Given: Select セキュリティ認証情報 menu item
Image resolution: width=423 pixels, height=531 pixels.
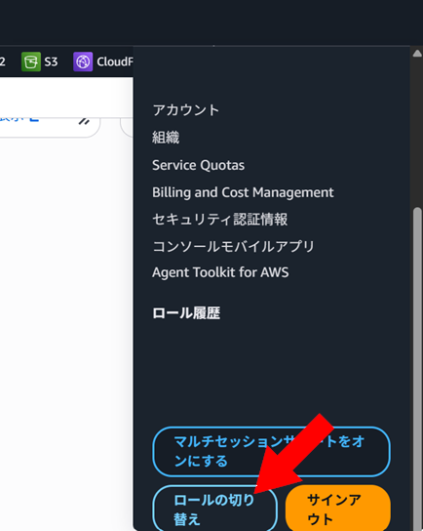Looking at the screenshot, I should [x=219, y=219].
